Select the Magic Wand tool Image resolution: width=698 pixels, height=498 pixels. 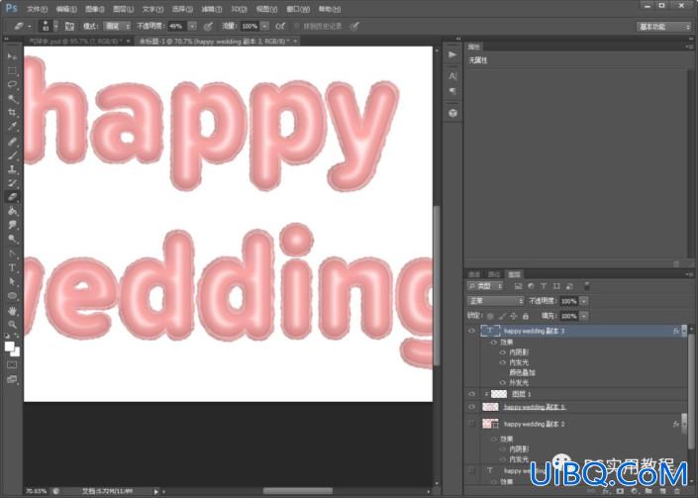coord(12,98)
